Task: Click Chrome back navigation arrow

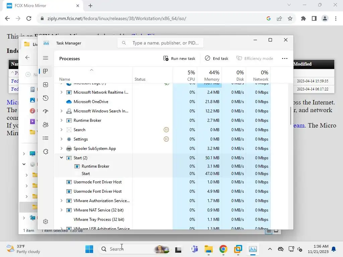Action: point(7,19)
